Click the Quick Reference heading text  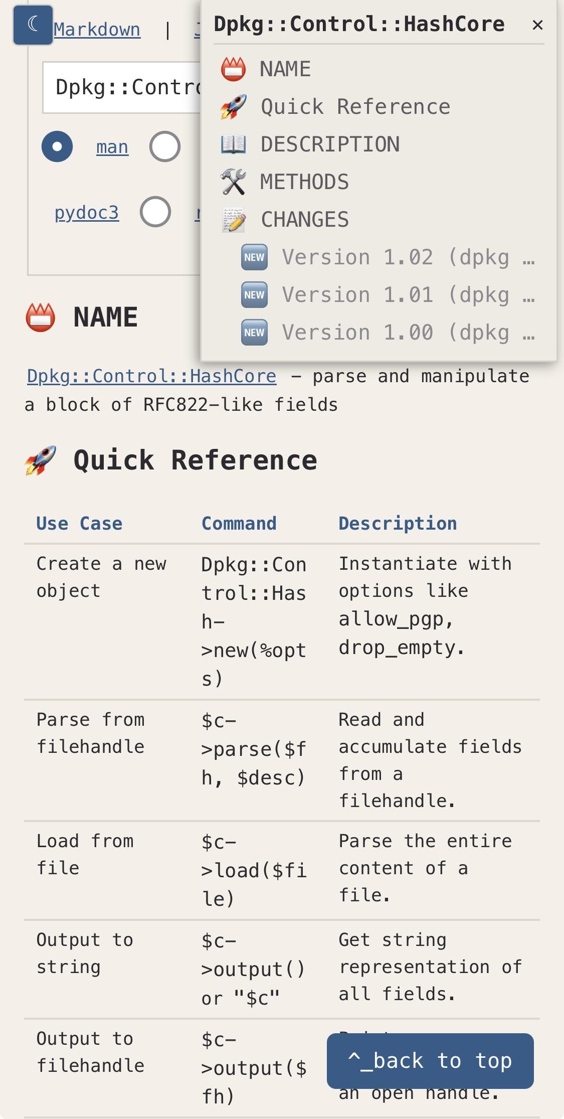pyautogui.click(x=195, y=460)
